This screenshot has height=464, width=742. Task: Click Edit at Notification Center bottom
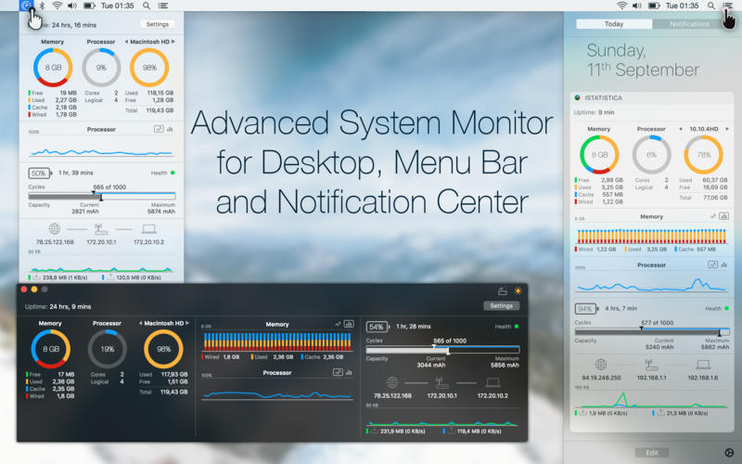[x=651, y=452]
